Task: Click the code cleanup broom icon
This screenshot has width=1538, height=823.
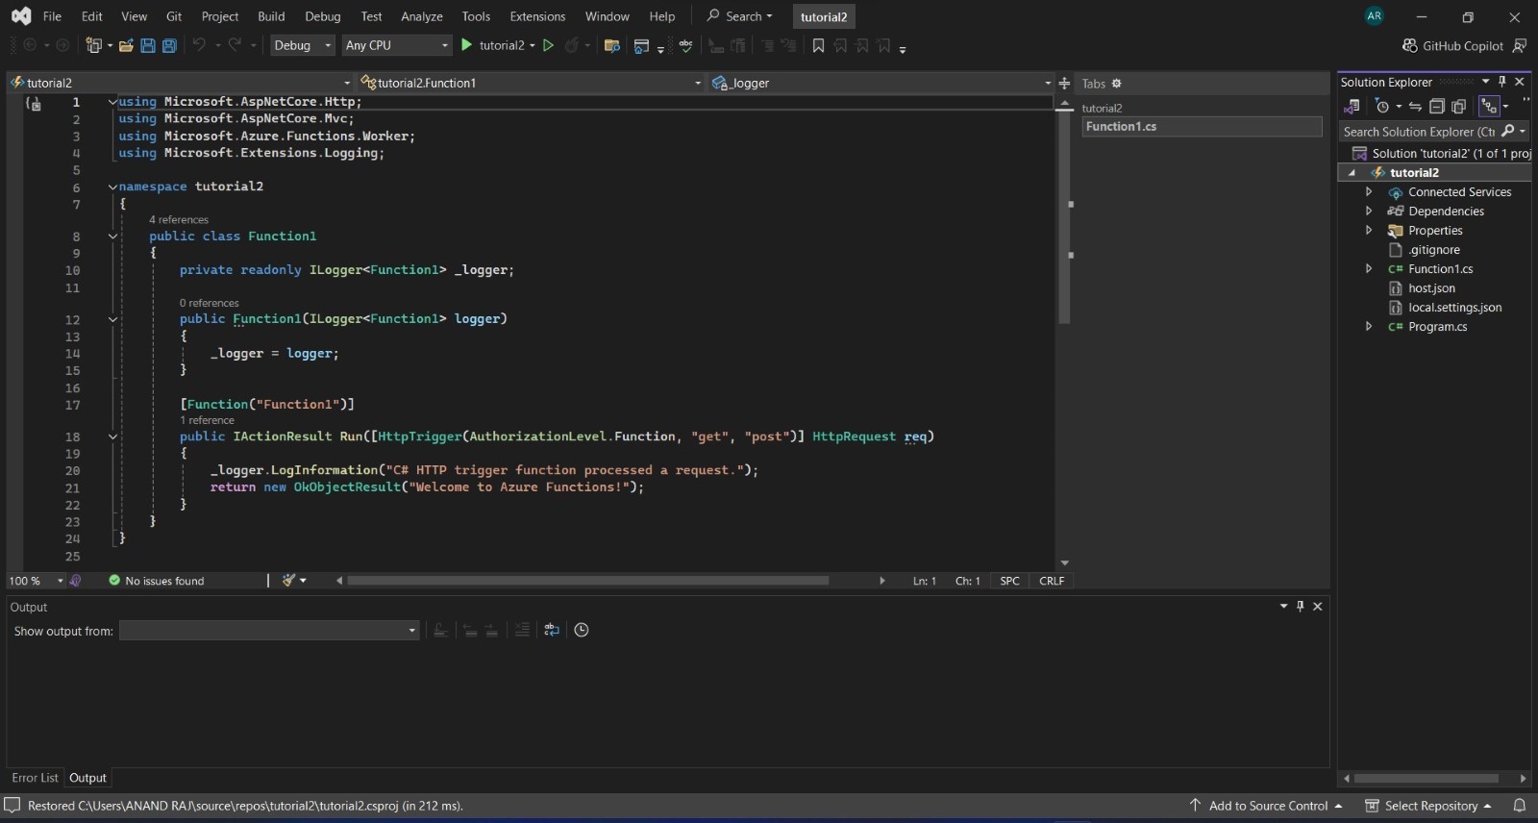Action: tap(288, 580)
